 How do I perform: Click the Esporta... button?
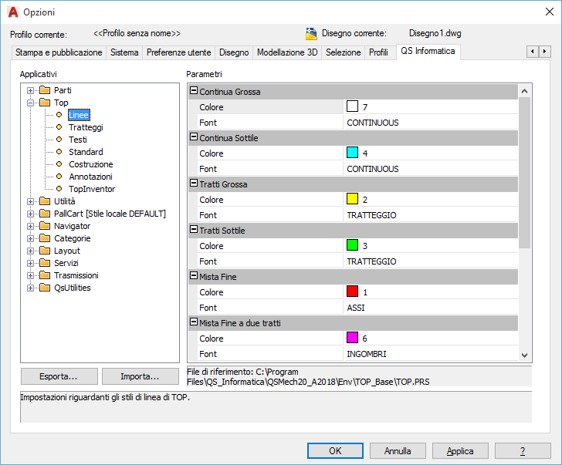[x=59, y=376]
